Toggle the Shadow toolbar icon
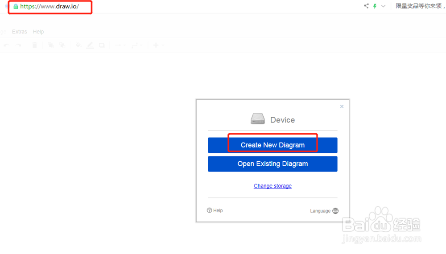The image size is (446, 254). pos(102,45)
